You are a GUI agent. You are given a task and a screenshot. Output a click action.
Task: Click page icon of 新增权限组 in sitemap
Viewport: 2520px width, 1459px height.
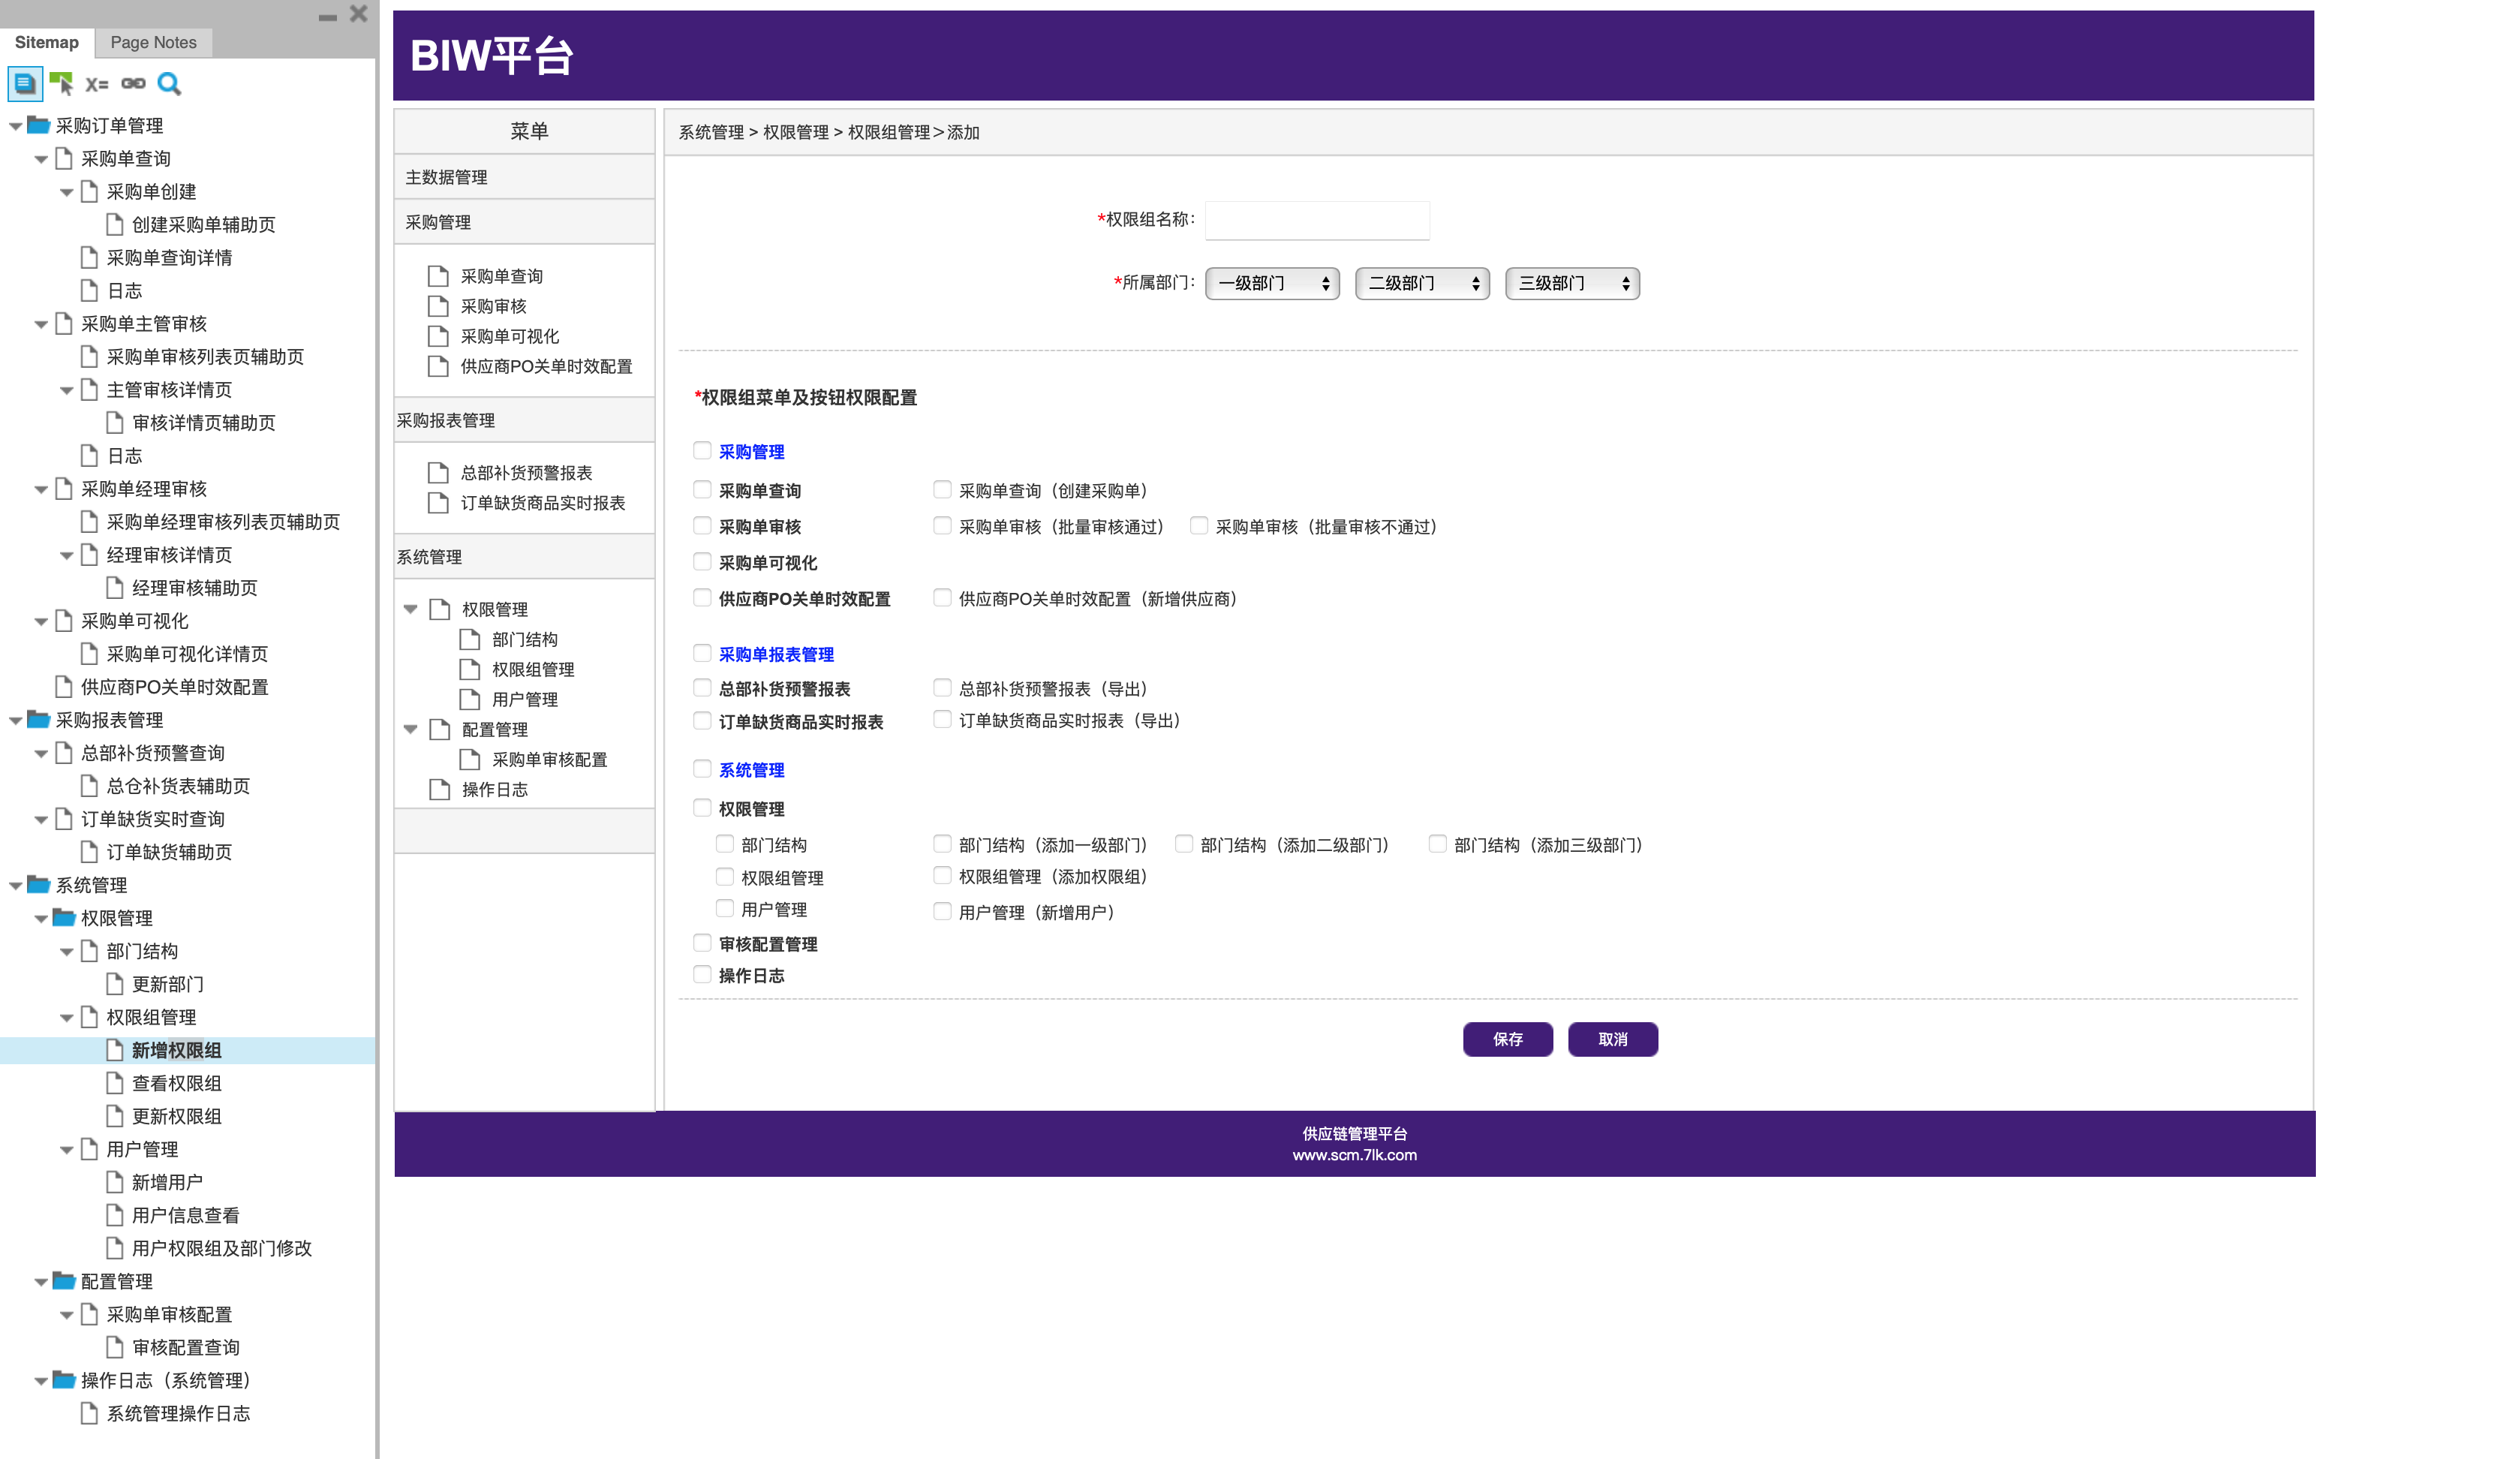[115, 1050]
